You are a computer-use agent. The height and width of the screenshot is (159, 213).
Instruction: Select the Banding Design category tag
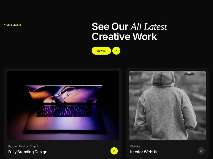(x=18, y=147)
